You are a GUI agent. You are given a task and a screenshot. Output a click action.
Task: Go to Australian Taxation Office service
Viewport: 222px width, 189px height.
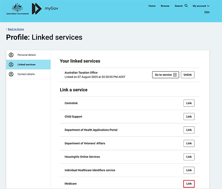point(165,75)
